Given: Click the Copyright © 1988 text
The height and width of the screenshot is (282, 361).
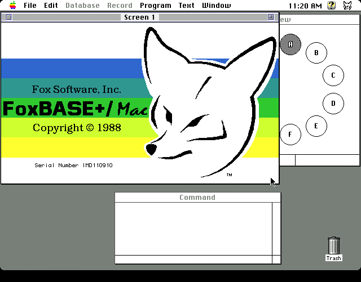Looking at the screenshot, I should click(x=77, y=128).
